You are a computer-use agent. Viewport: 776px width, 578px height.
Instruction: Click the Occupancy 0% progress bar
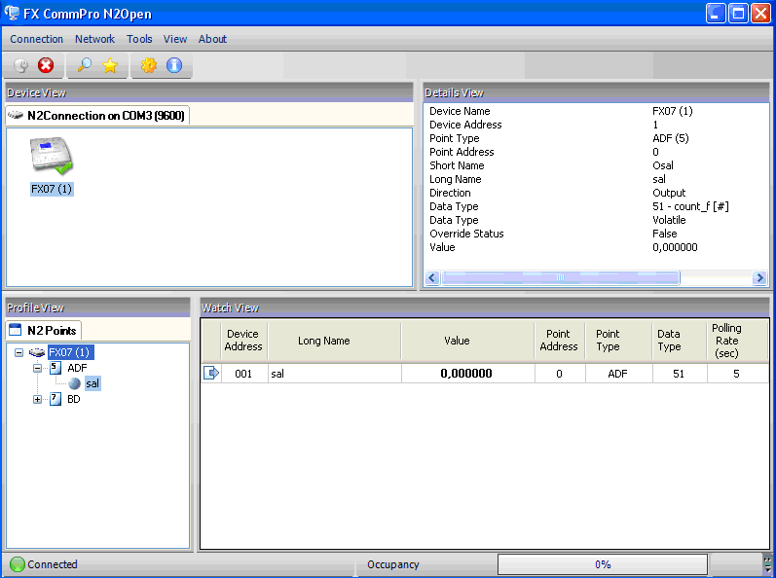(x=603, y=564)
